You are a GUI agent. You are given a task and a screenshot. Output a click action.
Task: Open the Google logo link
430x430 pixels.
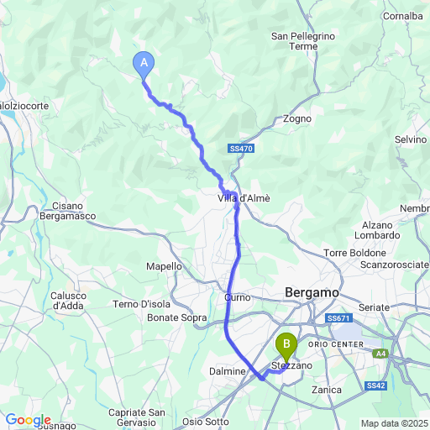click(28, 420)
